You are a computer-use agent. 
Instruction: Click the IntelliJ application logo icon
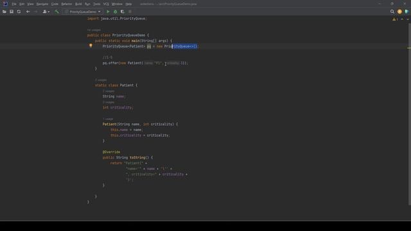tap(5, 4)
